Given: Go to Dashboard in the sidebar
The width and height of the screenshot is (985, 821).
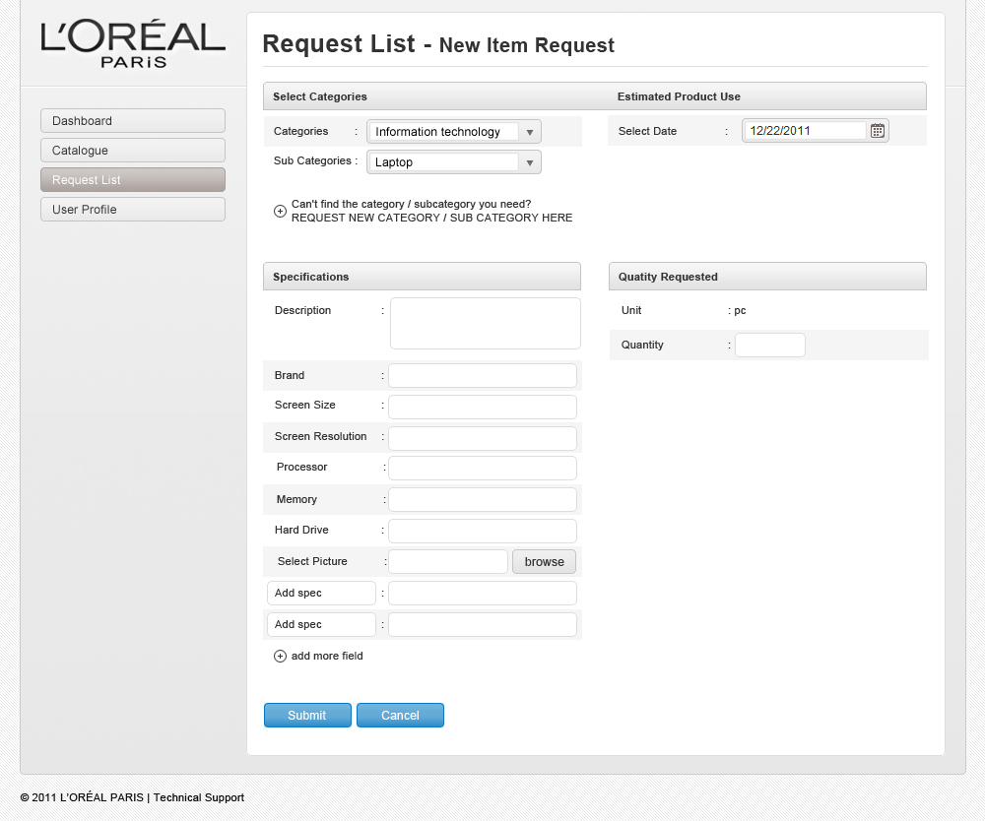Looking at the screenshot, I should [133, 121].
